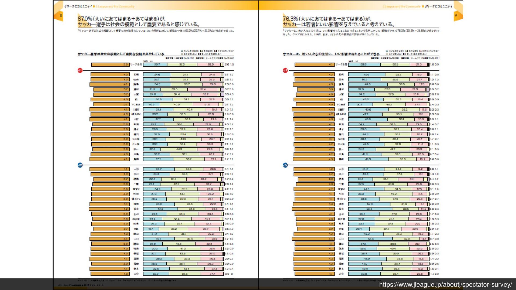Viewport: 516px width, 290px height.
Task: Click the G大阪 row label in right chart
Action: click(341, 139)
